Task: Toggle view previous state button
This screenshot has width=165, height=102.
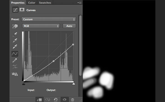Action: click(x=47, y=100)
